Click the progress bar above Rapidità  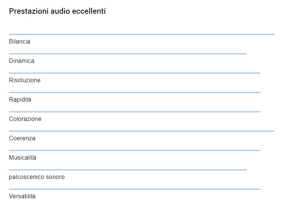pos(134,92)
